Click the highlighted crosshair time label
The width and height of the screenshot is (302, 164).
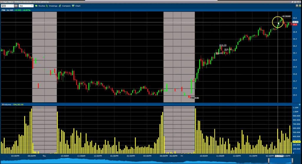tap(279, 156)
